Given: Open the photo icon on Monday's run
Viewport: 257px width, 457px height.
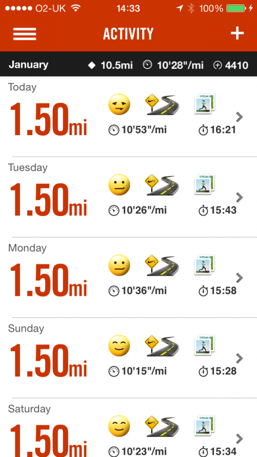Looking at the screenshot, I should [205, 265].
